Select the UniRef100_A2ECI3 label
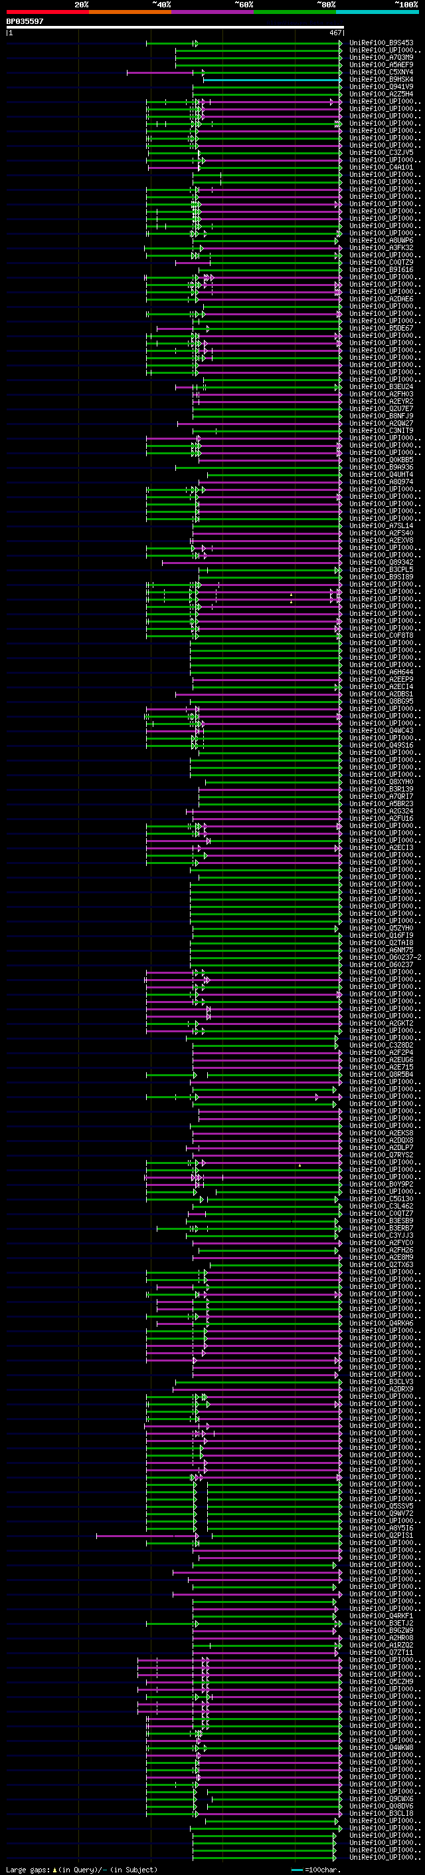 coord(381,848)
